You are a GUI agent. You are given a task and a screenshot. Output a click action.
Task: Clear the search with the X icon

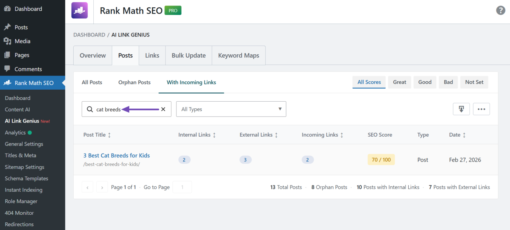point(163,109)
